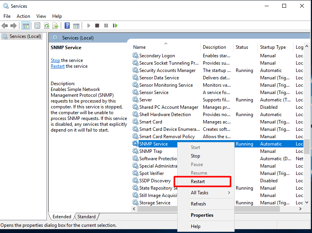Select Services (Local) in console tree
The width and height of the screenshot is (312, 233).
(x=22, y=36)
